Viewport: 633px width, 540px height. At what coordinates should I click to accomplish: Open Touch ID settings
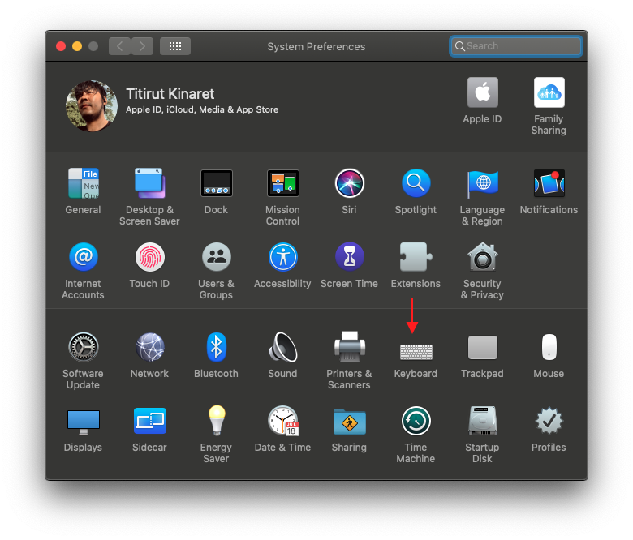tap(149, 258)
